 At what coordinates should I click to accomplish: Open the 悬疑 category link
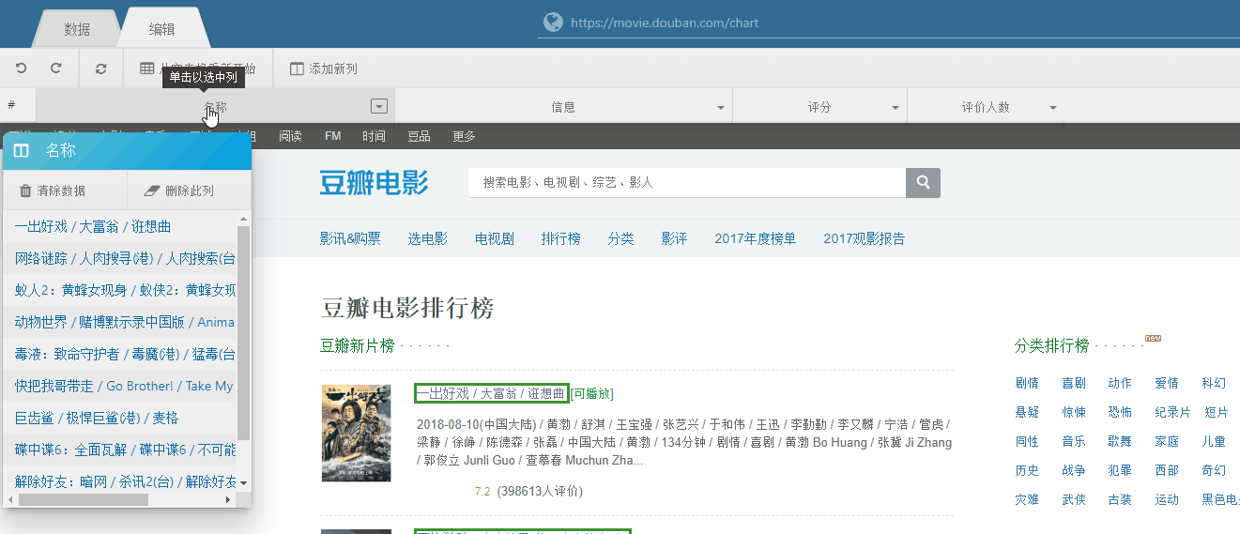click(1027, 412)
